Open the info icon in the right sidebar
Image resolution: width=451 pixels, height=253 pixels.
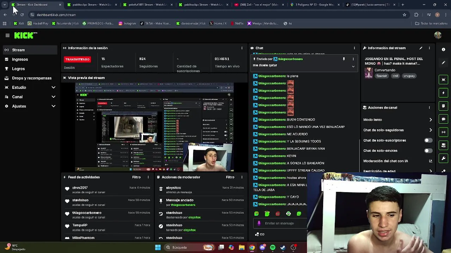(x=444, y=50)
